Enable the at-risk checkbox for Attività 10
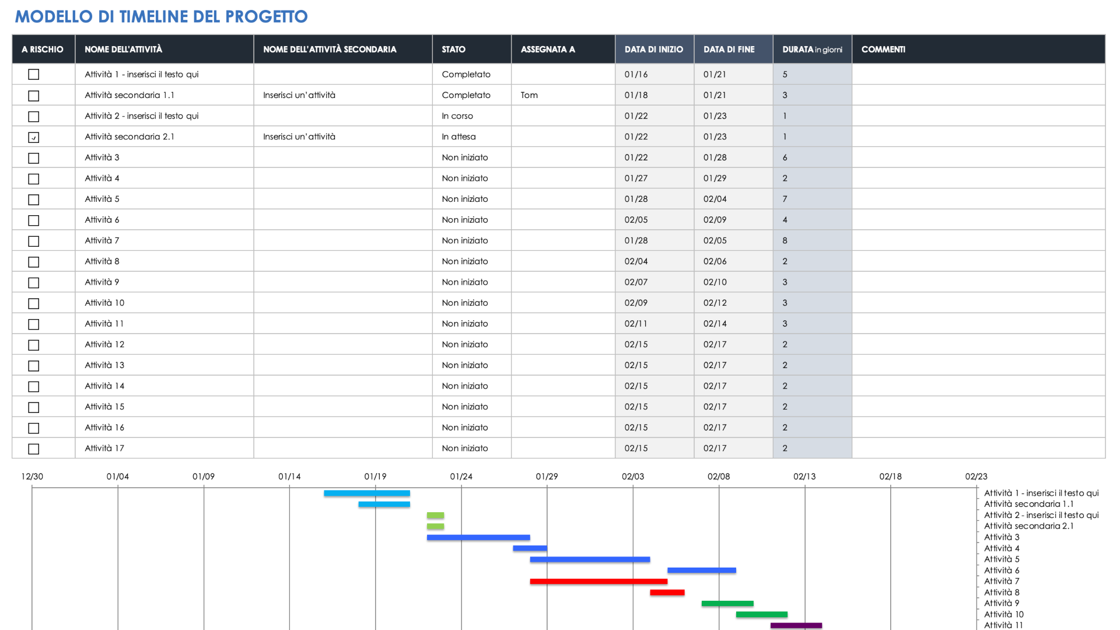Image resolution: width=1120 pixels, height=630 pixels. 34,303
